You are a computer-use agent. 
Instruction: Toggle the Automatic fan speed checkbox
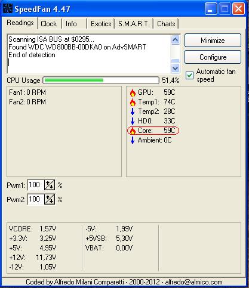point(189,76)
